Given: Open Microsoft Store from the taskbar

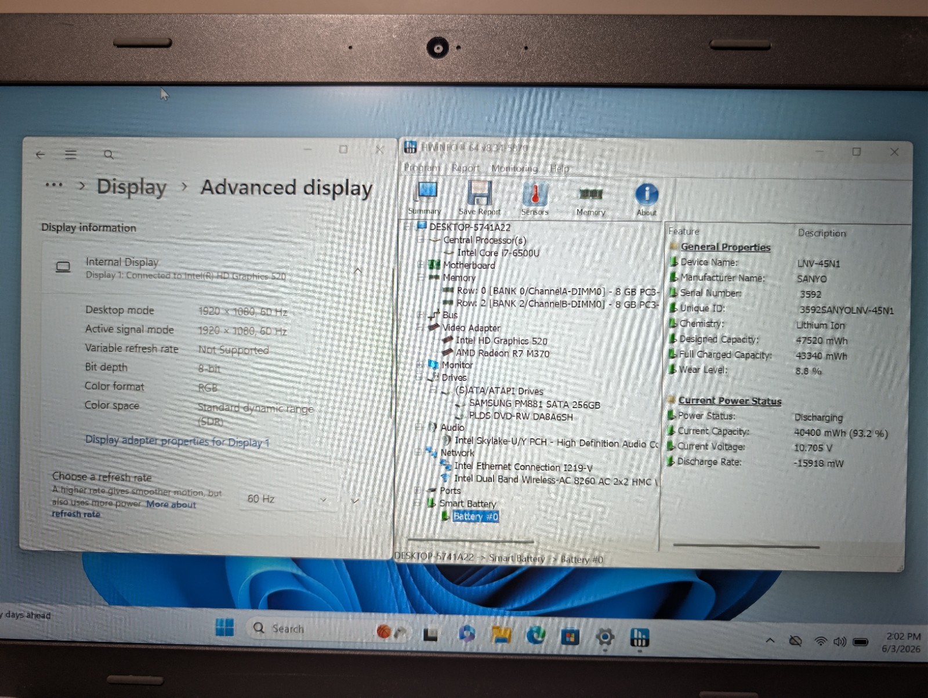Looking at the screenshot, I should [570, 637].
